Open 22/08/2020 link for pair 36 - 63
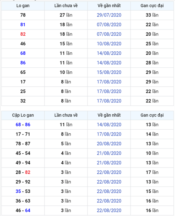 coord(109,201)
